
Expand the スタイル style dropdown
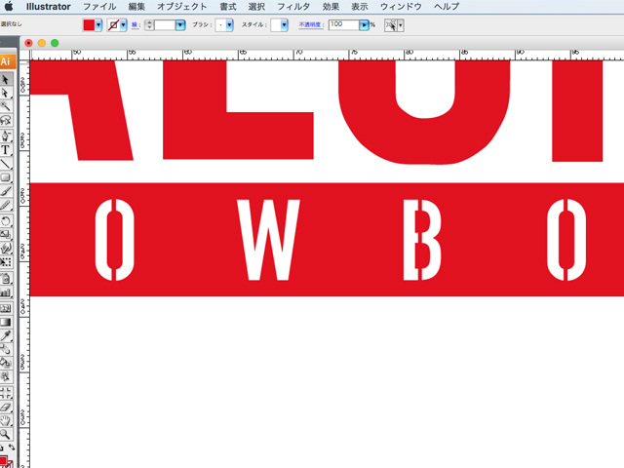coord(285,24)
